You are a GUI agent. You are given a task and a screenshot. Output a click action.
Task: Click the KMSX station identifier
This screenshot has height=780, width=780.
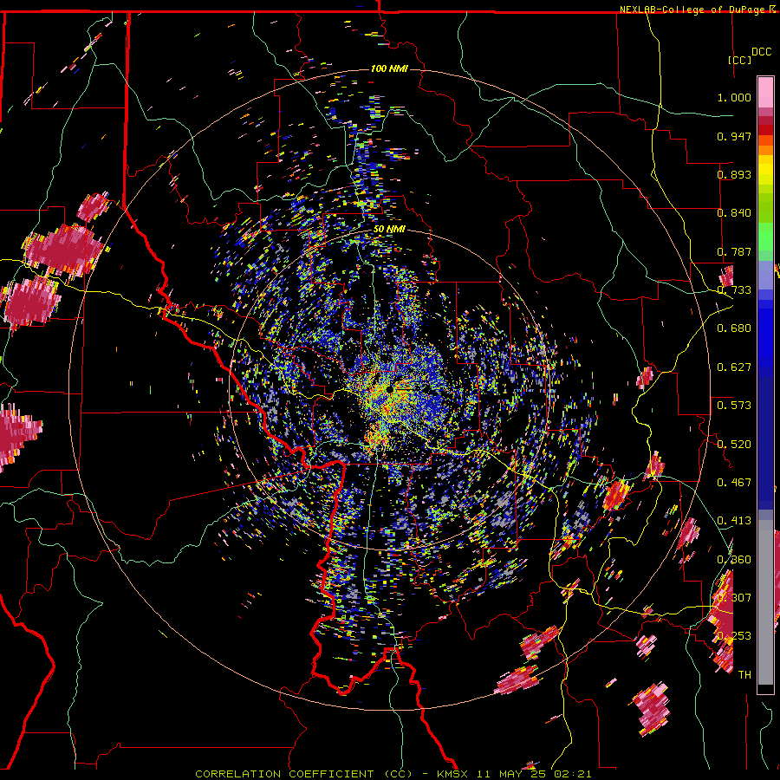[452, 774]
